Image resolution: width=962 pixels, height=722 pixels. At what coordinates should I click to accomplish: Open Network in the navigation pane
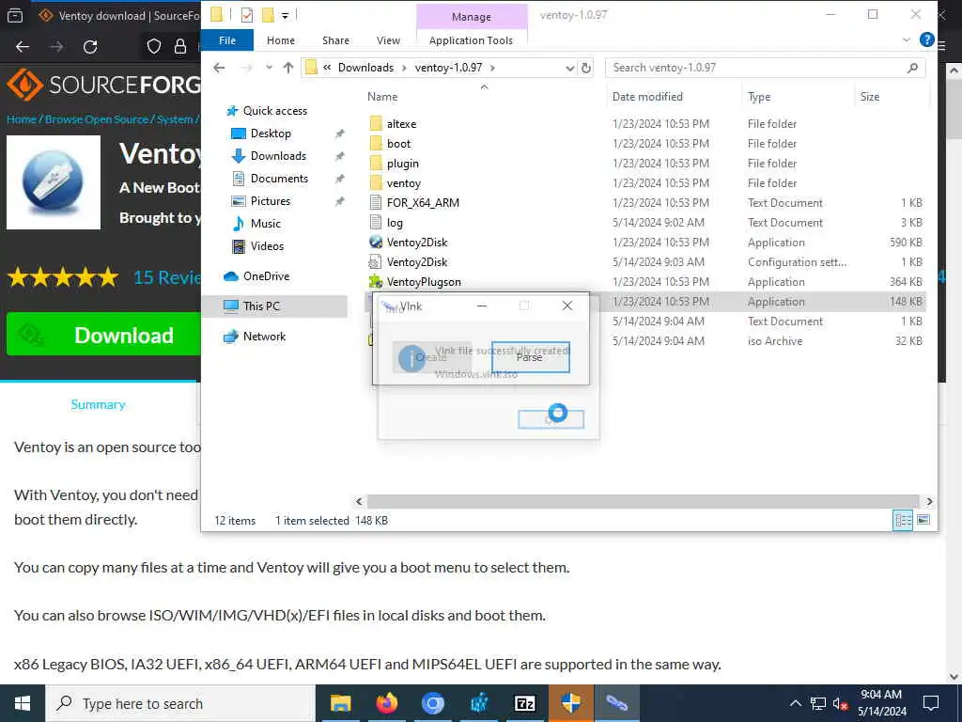[264, 337]
